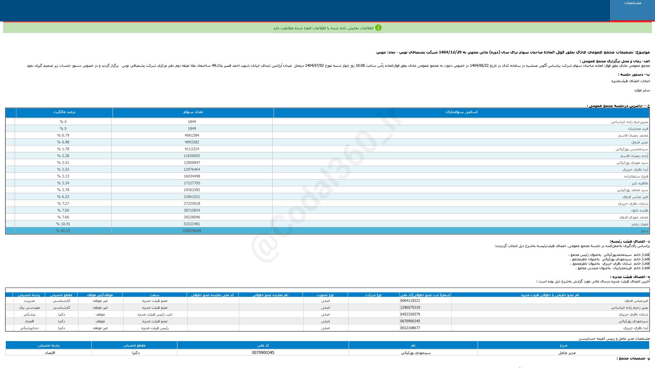
Task: Click the 60.25 % total ownership cell
Action: pos(63,231)
